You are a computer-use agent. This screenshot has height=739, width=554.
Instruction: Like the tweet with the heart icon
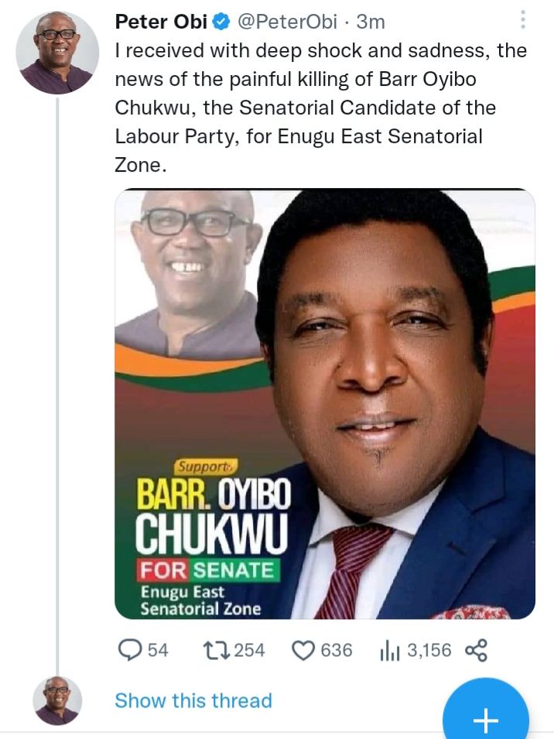[303, 651]
